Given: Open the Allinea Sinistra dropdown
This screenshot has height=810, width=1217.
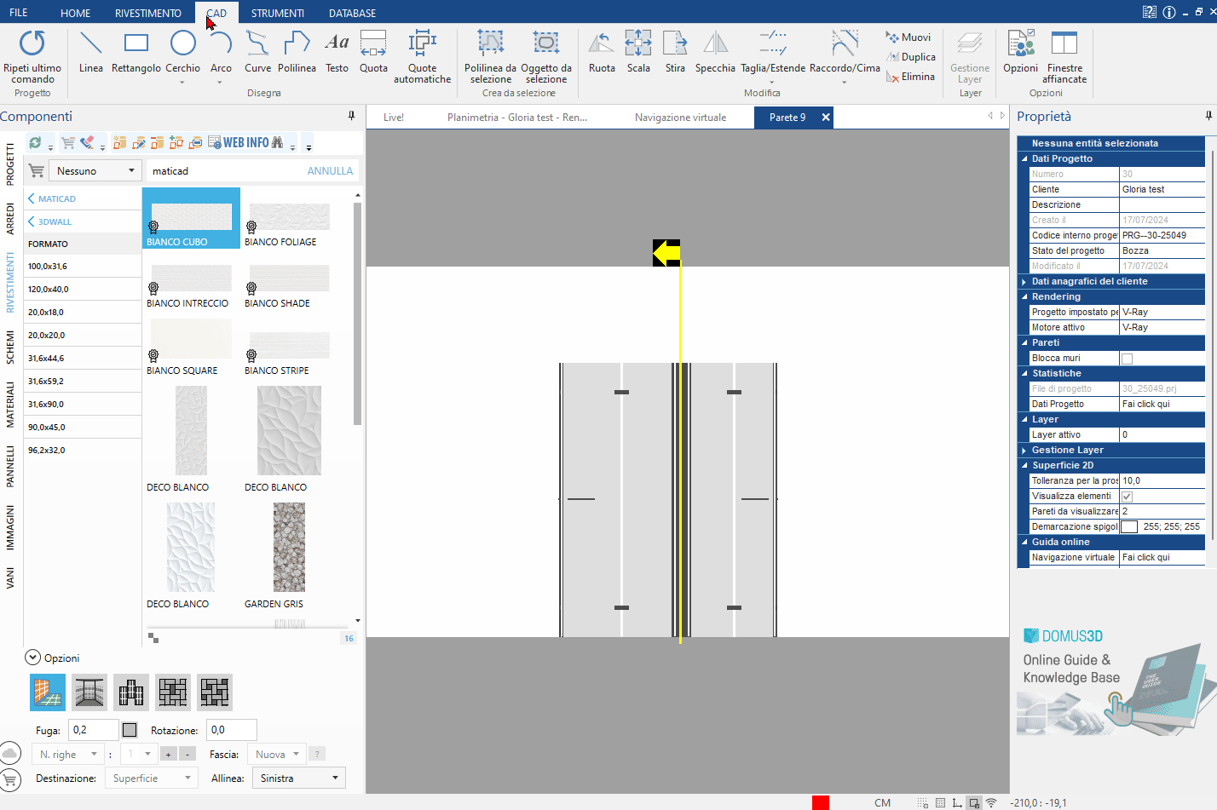Looking at the screenshot, I should point(299,778).
